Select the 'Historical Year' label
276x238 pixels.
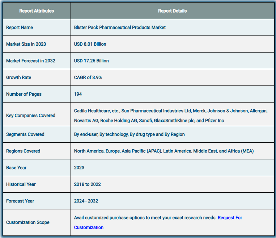pyautogui.click(x=21, y=184)
